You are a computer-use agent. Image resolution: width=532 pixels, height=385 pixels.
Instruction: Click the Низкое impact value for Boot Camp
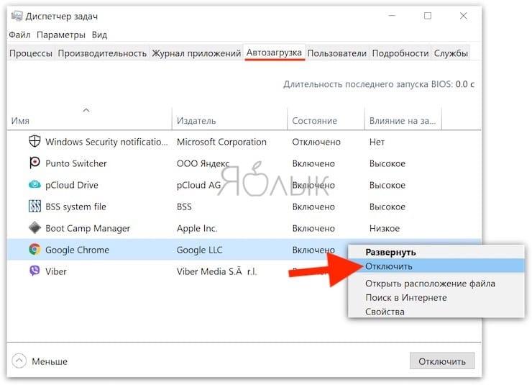pyautogui.click(x=385, y=229)
